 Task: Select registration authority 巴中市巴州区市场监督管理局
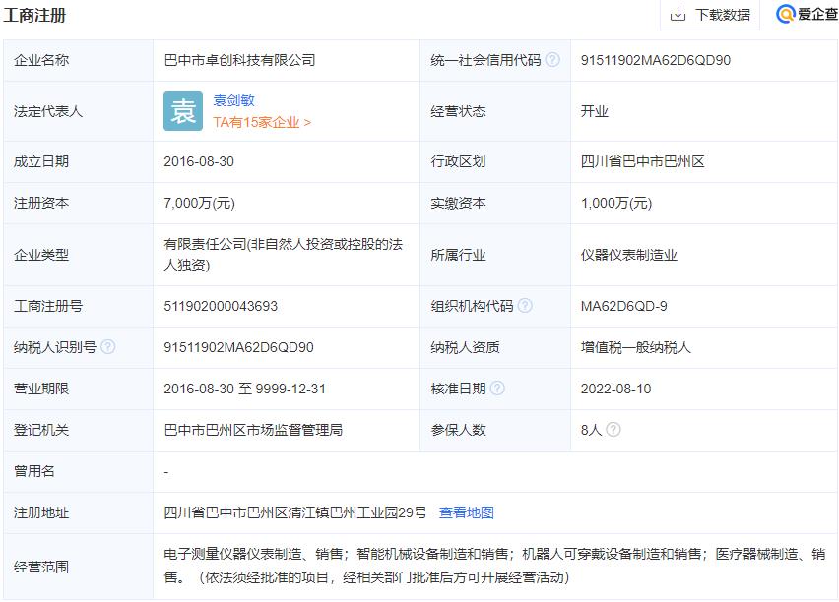tap(253, 430)
